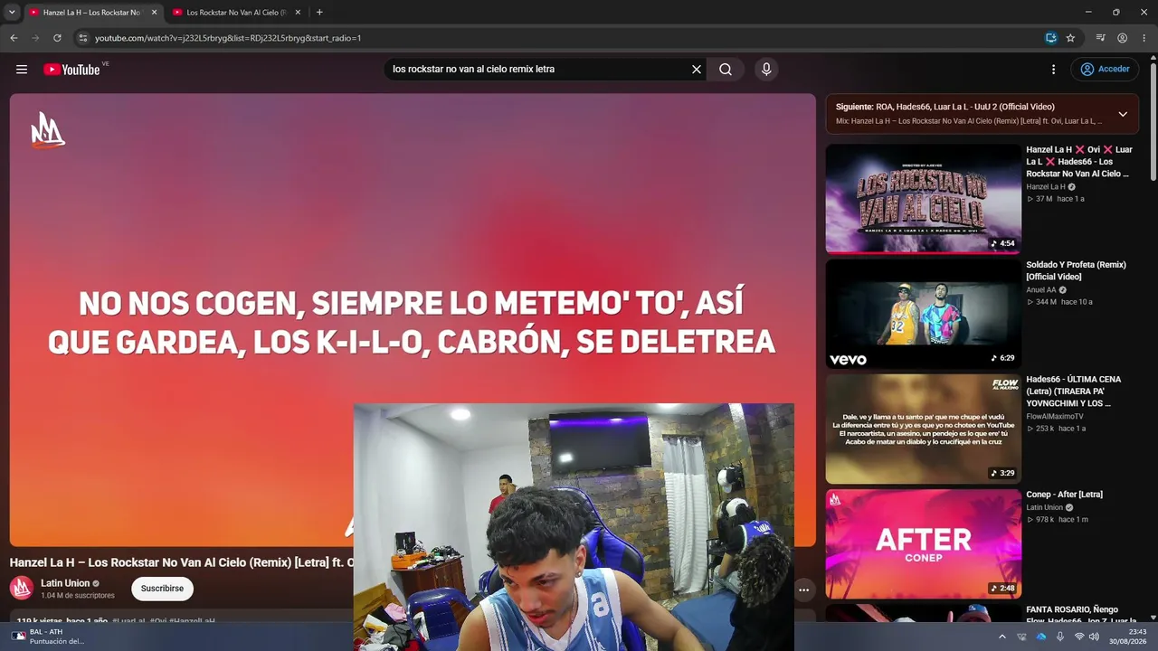Click the Latin Union watermark logo in video
Screen dimensions: 1158x651
tap(48, 130)
